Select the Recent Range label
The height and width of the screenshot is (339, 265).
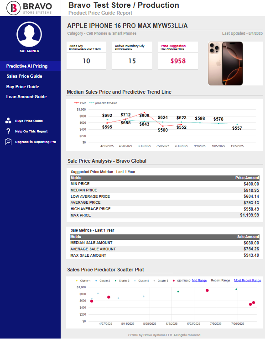220,281
